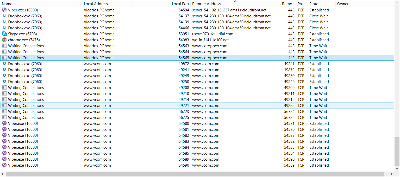Click the Dropbox icon on the port 54137 row
Viewport: 400px width, 177px height.
click(x=4, y=16)
